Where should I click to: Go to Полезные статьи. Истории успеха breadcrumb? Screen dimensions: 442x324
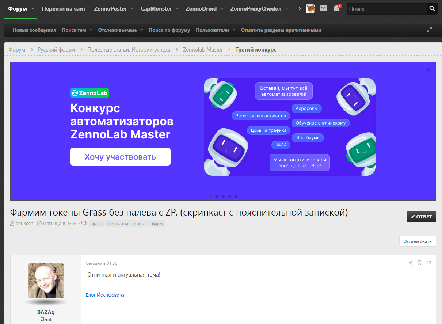click(x=129, y=50)
